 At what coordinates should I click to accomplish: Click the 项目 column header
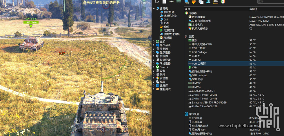216,9
